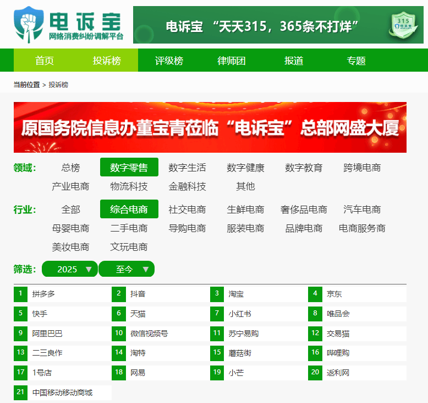
Task: Open rank 2 抖音 entry
Action: [161, 294]
